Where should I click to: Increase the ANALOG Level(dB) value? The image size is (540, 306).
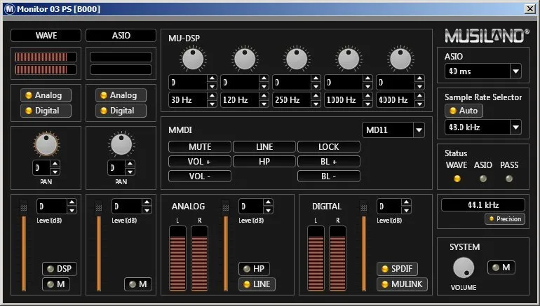click(268, 202)
